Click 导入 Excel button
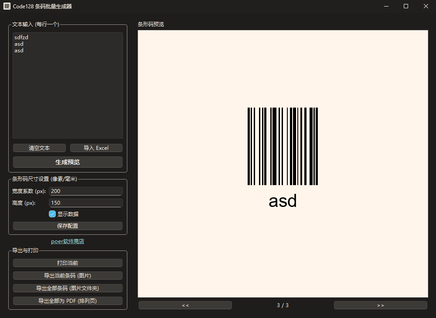 pyautogui.click(x=96, y=148)
